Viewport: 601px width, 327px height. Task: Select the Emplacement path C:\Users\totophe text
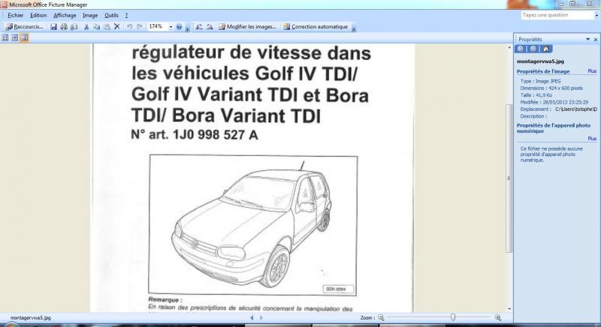coord(576,109)
